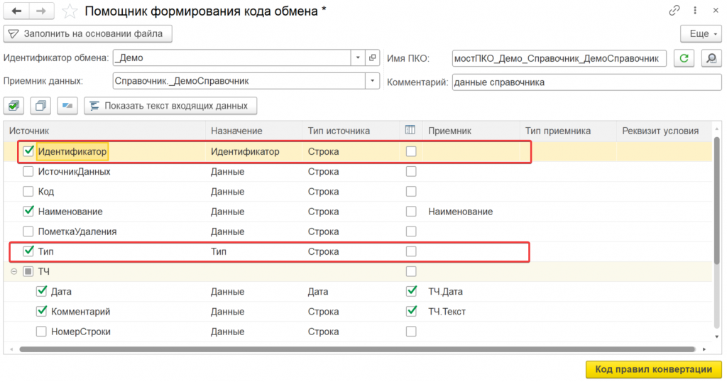Click the Заполнить на основании файла button
The width and height of the screenshot is (727, 382).
click(88, 33)
